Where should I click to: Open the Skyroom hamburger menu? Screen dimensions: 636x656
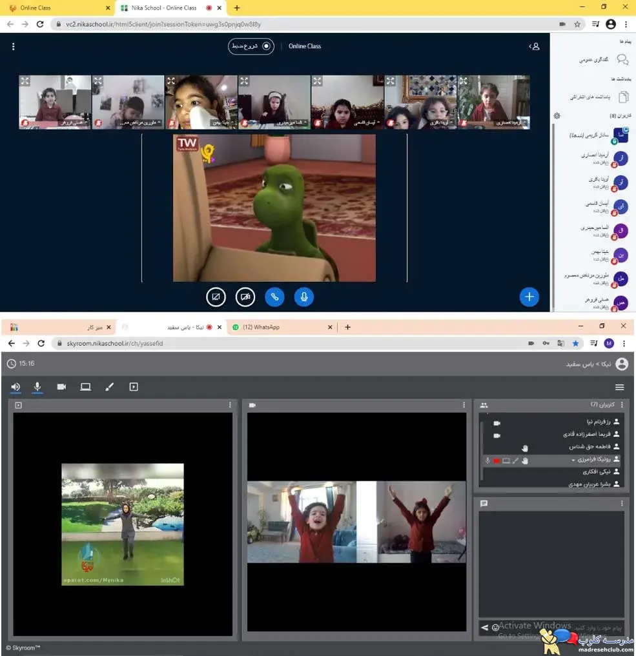click(x=620, y=388)
